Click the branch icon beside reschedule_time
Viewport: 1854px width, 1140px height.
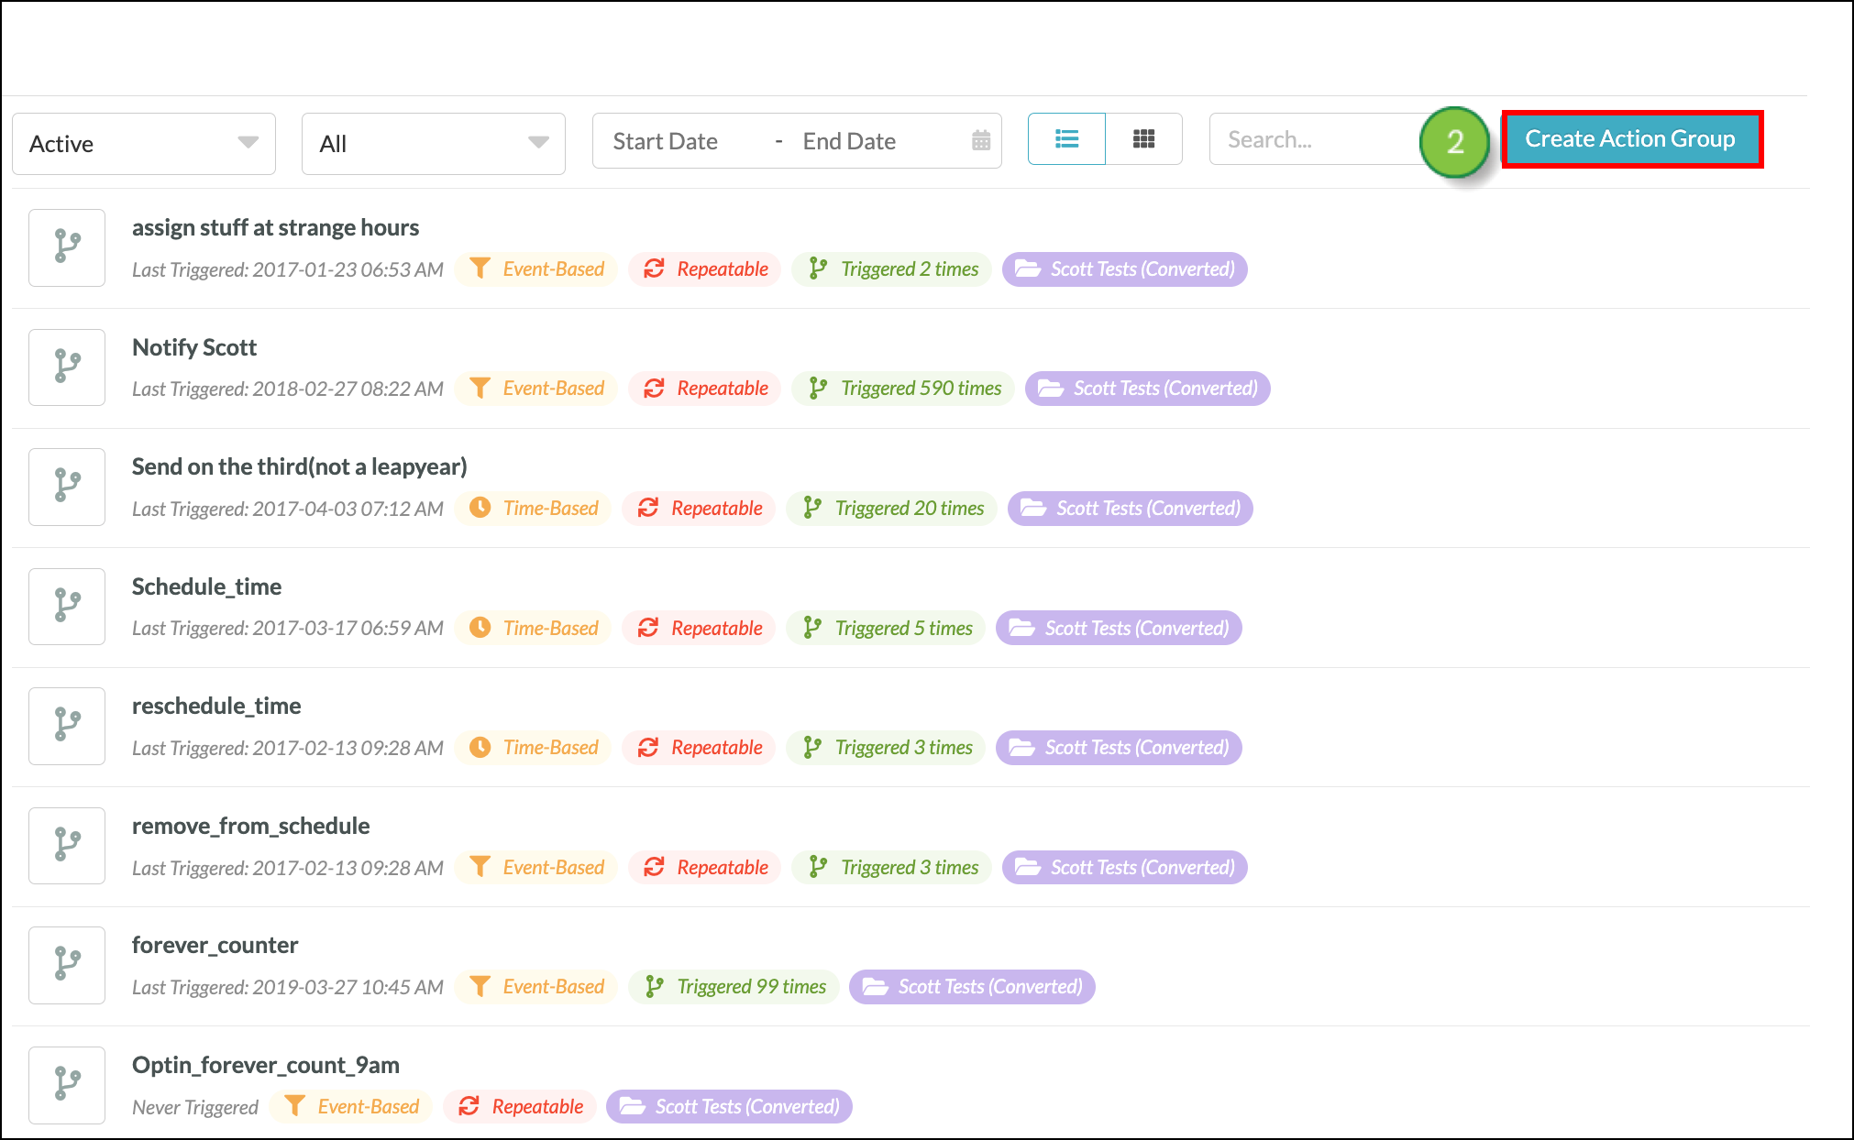pos(67,725)
